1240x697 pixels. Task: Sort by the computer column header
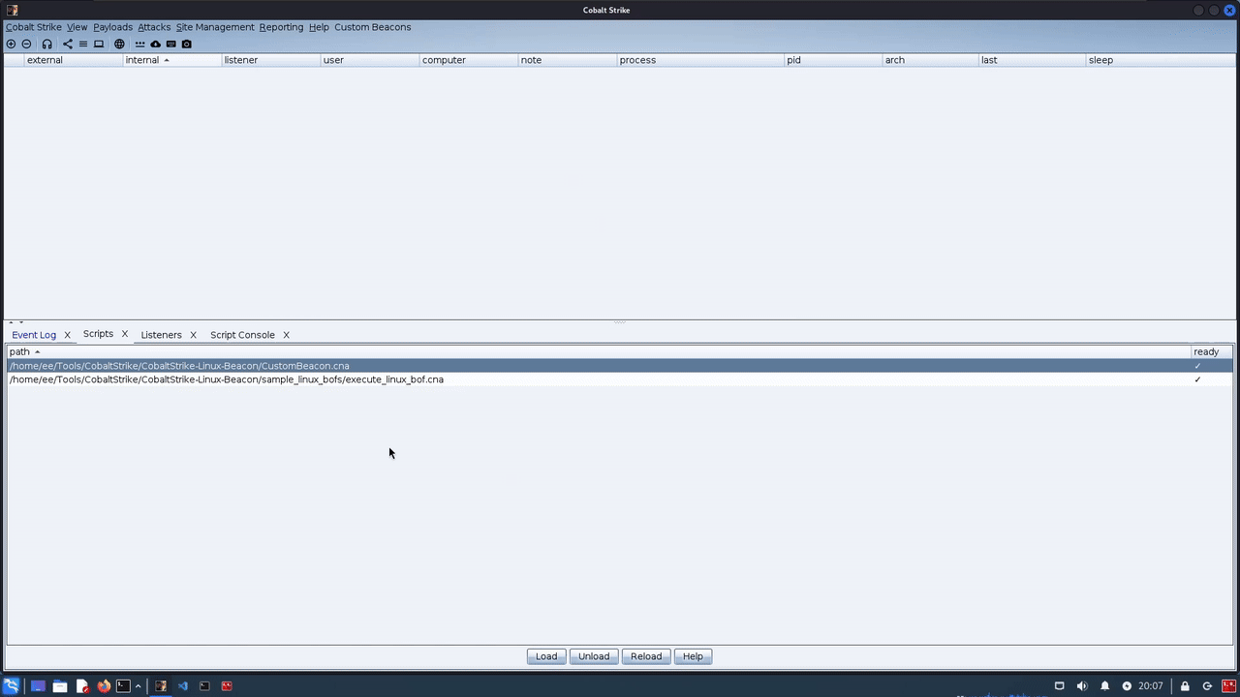point(469,60)
